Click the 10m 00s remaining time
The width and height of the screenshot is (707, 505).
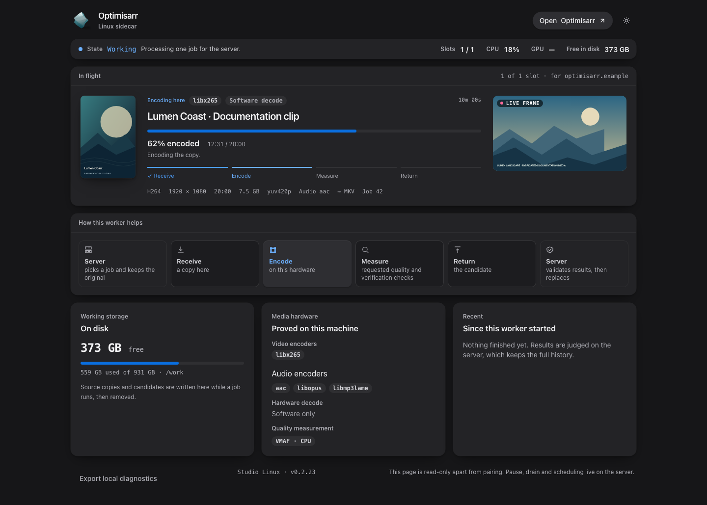[470, 100]
